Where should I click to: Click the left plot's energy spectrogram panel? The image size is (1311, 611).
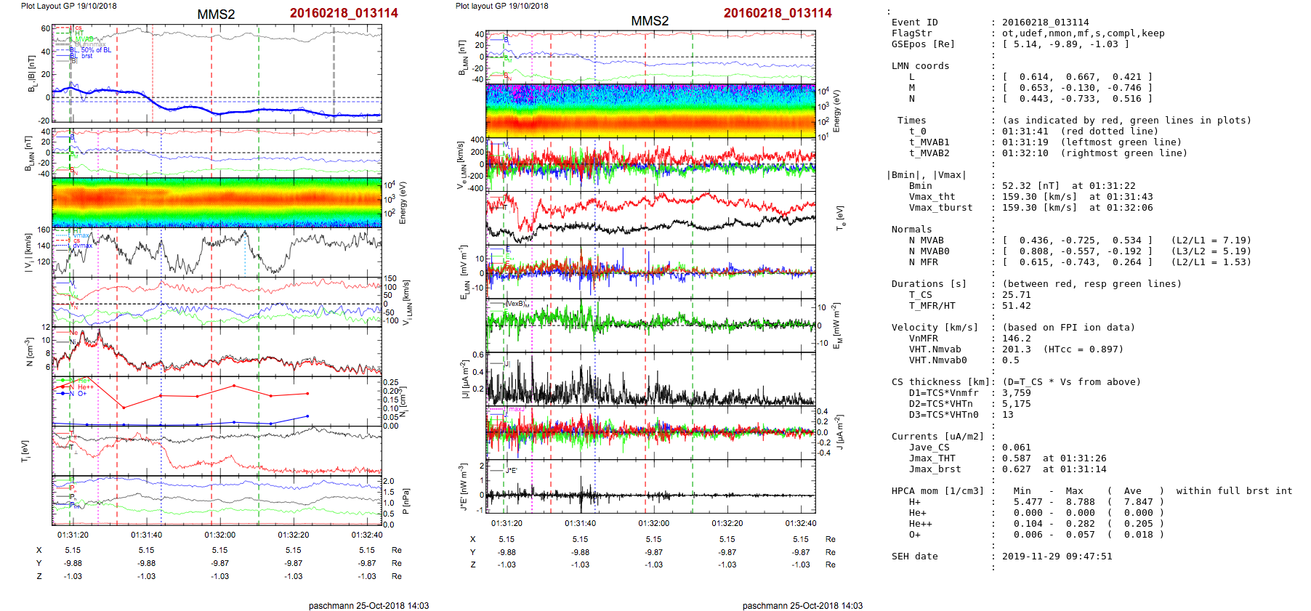[x=217, y=202]
